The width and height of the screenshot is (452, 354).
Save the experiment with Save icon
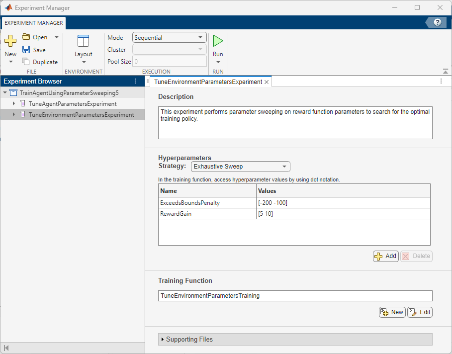click(x=26, y=50)
